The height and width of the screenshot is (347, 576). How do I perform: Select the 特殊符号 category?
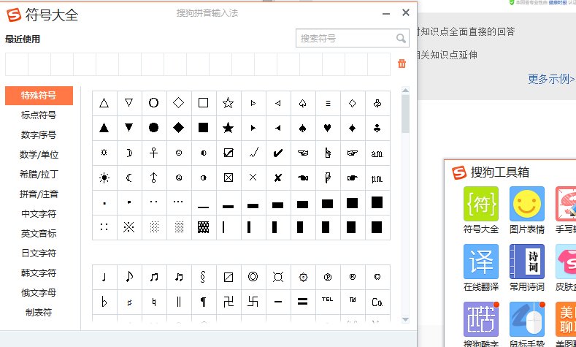pos(39,96)
